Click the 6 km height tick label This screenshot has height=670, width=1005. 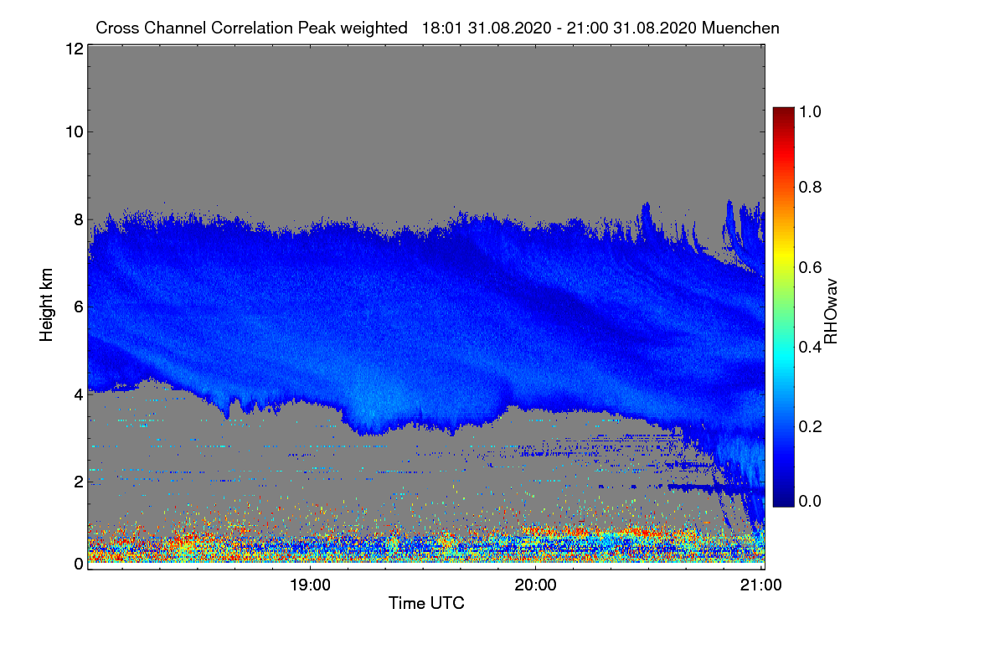(78, 307)
